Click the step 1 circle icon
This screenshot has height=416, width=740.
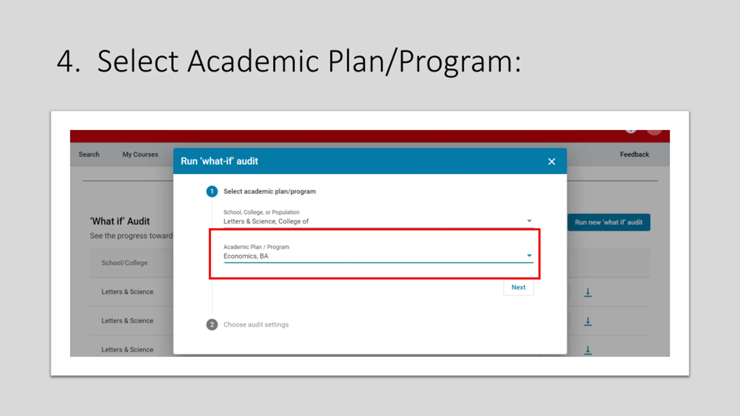click(212, 192)
